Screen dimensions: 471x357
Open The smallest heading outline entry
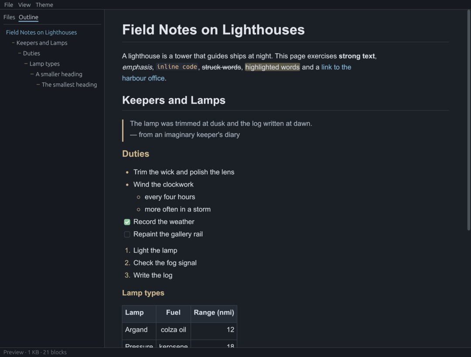pos(69,85)
